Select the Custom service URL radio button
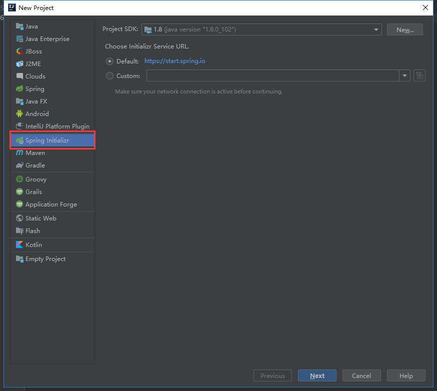 point(109,76)
